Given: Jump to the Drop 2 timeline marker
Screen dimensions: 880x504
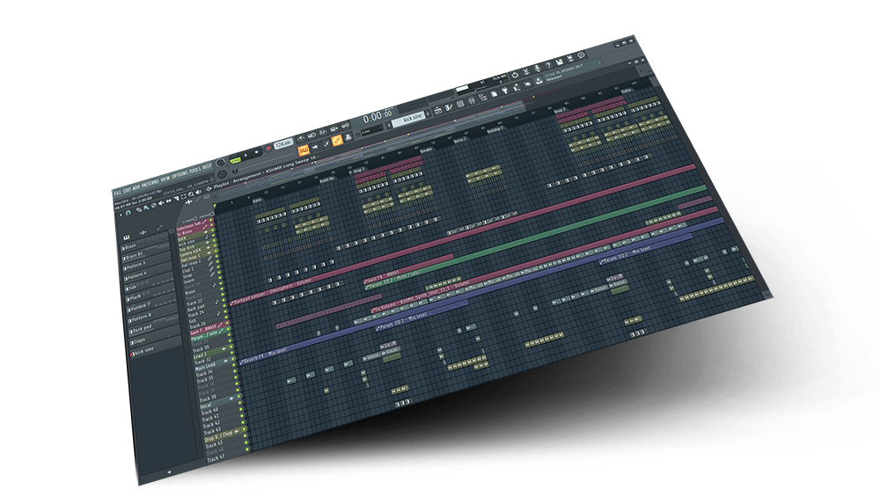Looking at the screenshot, I should [x=560, y=110].
